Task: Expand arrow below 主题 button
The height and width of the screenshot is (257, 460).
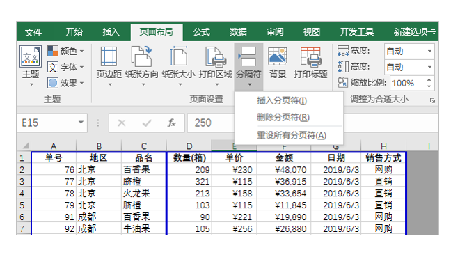Action: (x=31, y=84)
